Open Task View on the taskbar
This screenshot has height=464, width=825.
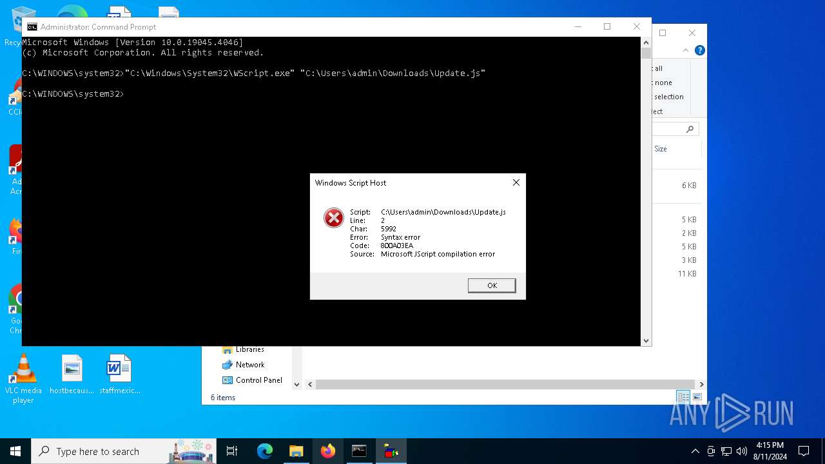(x=232, y=451)
